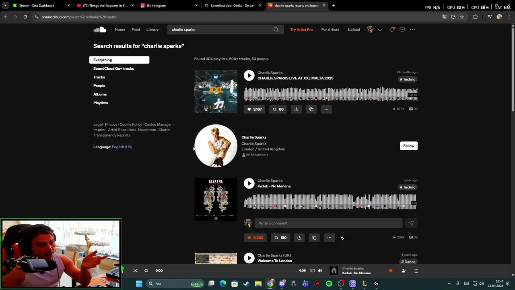
Task: Click the SoundCloud search input
Action: (x=225, y=29)
